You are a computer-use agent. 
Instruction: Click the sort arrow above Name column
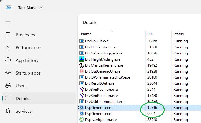tap(112, 31)
